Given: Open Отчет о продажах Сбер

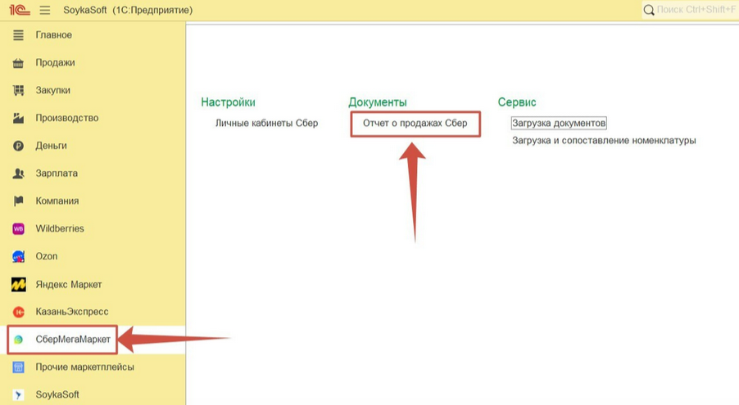Looking at the screenshot, I should pos(415,124).
